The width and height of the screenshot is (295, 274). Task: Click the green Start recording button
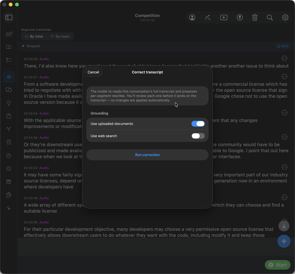(x=278, y=265)
